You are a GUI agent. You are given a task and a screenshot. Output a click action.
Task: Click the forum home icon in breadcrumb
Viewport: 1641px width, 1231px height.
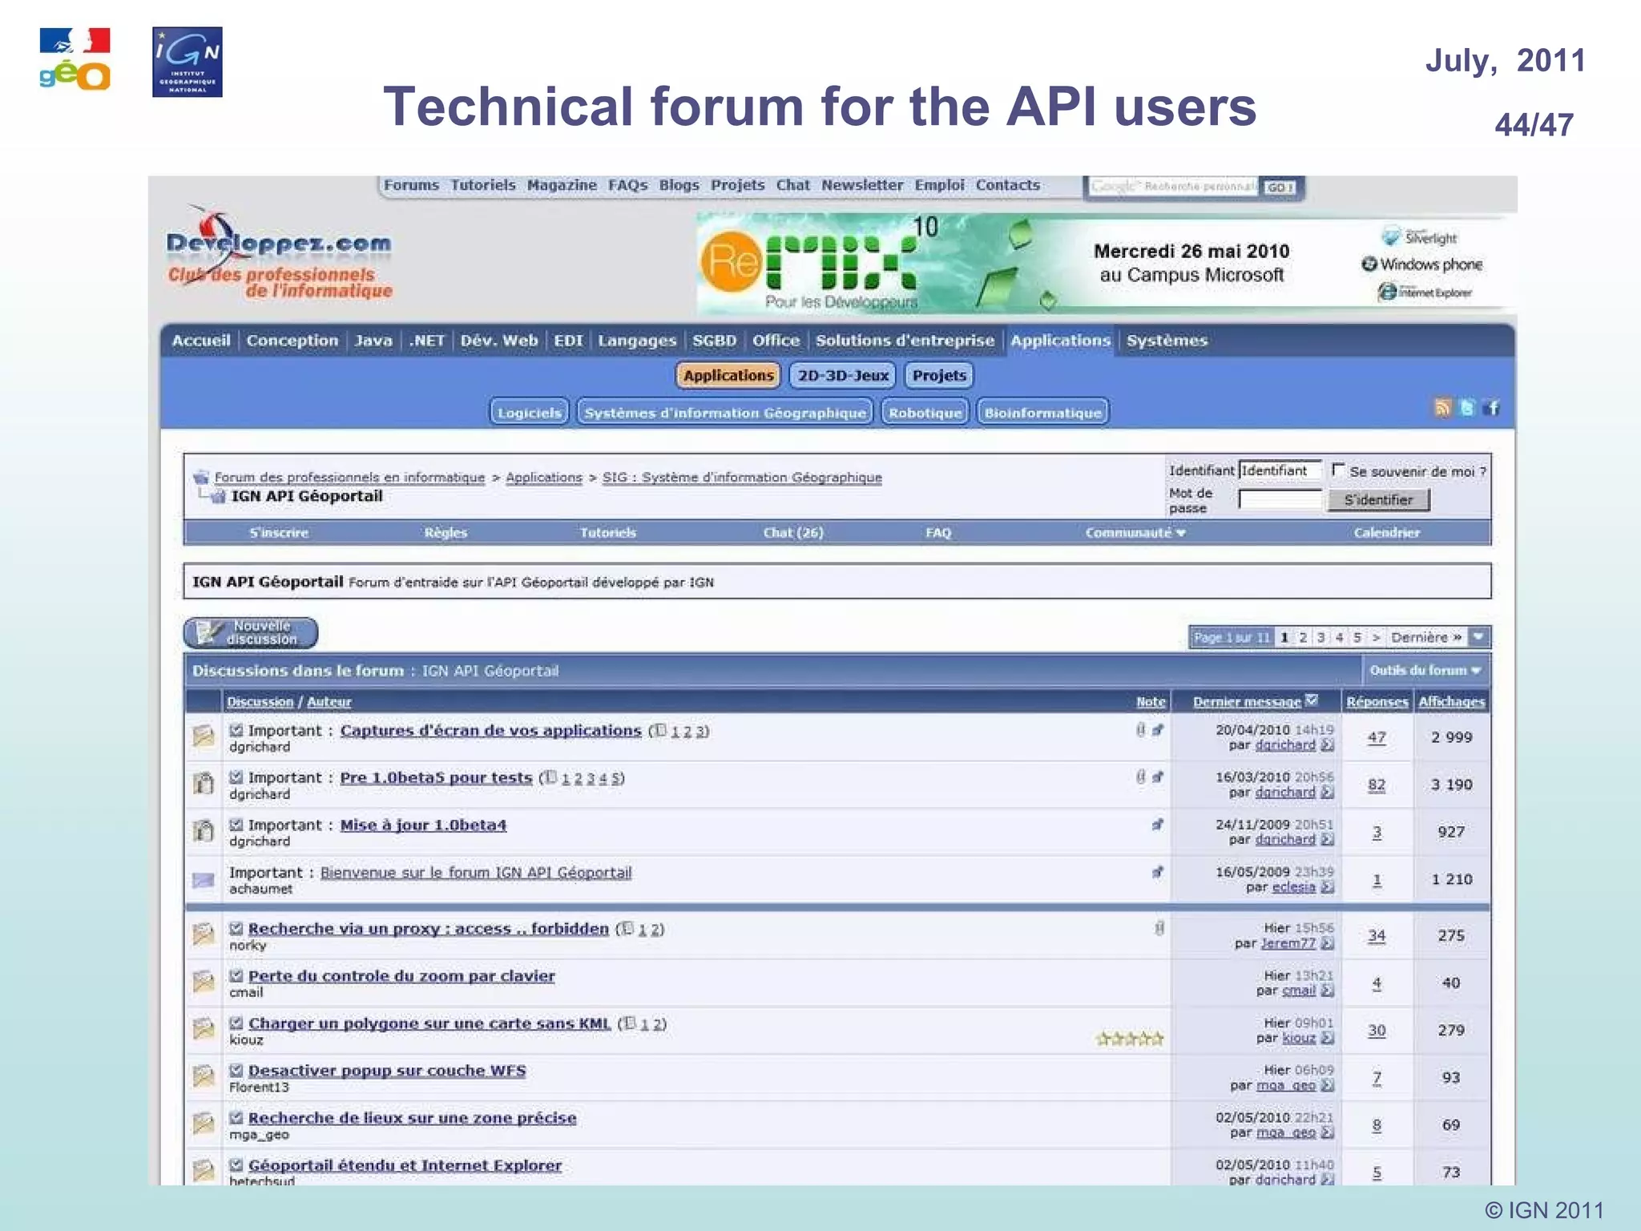[x=201, y=478]
